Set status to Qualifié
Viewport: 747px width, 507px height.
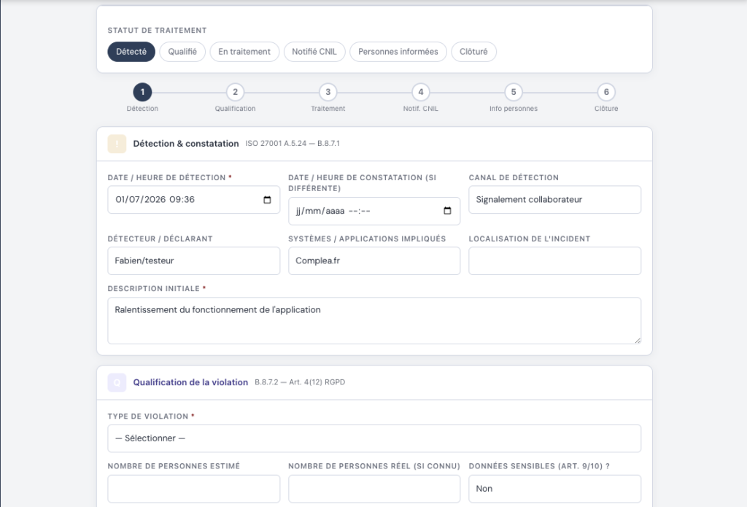pyautogui.click(x=182, y=52)
